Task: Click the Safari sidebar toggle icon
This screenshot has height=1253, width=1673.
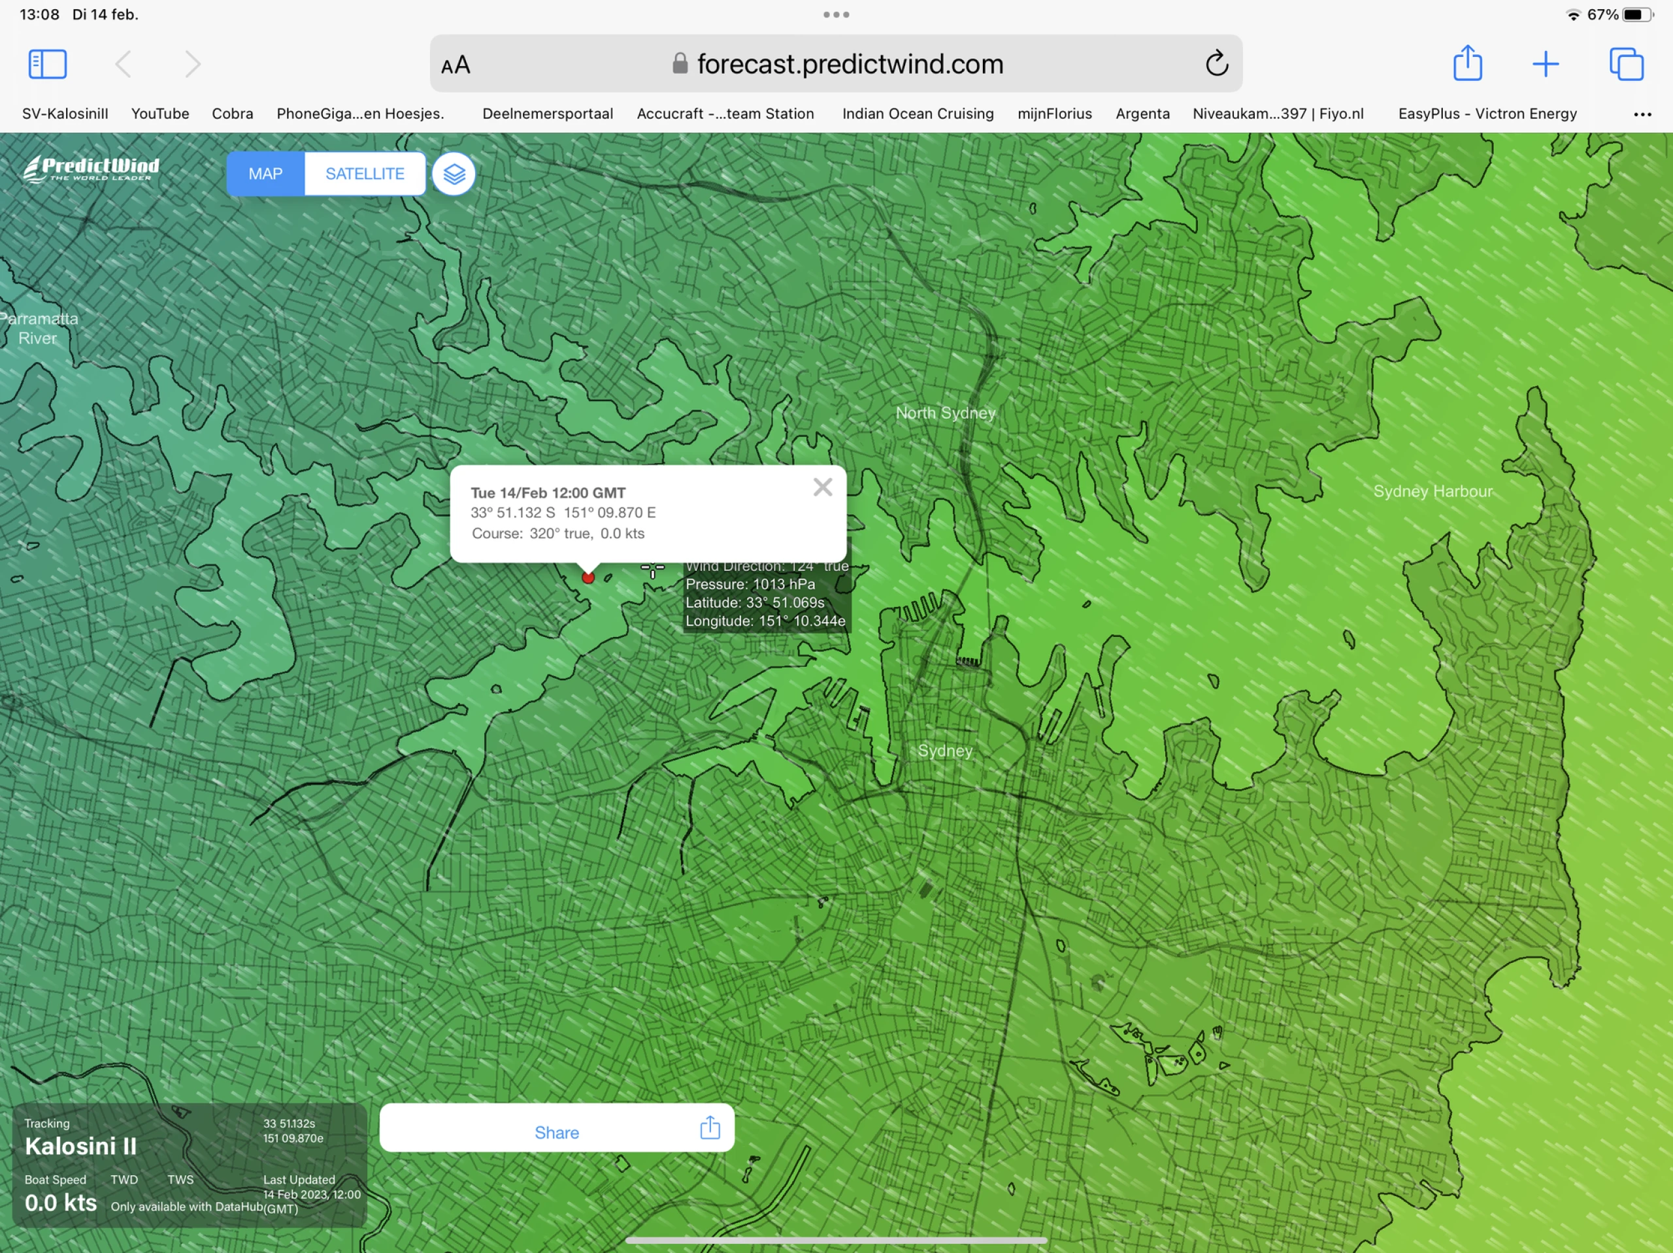Action: click(x=48, y=64)
